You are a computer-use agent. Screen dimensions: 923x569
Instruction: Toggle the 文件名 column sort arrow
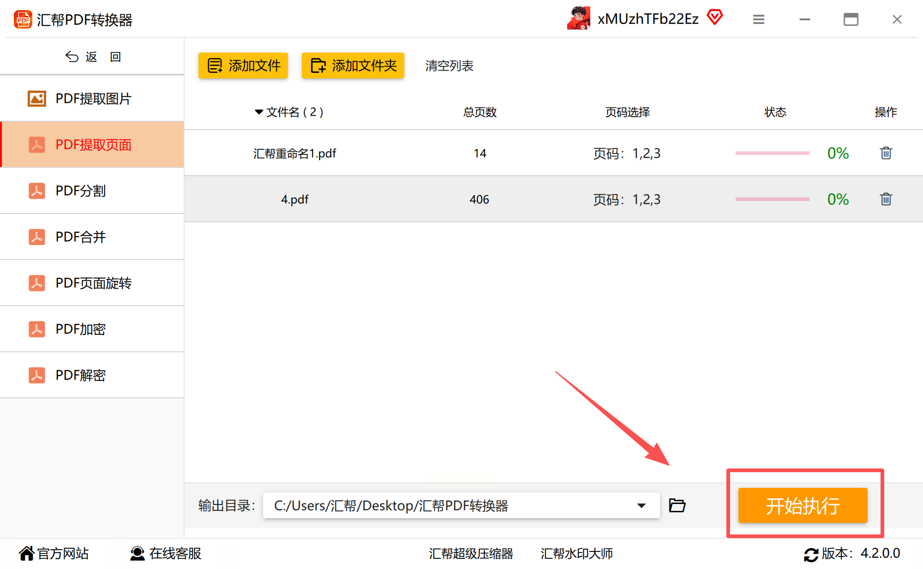pos(258,112)
